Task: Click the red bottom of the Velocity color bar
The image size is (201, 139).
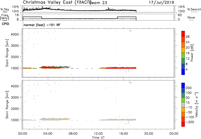Action: 183,124
